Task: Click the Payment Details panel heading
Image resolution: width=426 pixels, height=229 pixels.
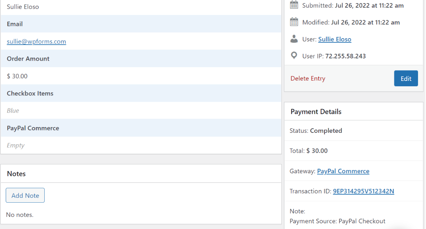Action: coord(316,112)
